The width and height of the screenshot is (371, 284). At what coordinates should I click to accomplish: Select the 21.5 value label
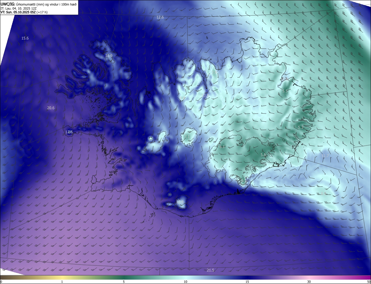[x=210, y=270]
